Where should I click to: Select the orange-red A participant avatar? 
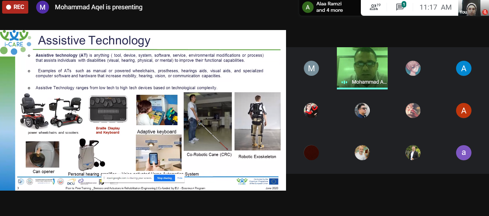pyautogui.click(x=464, y=111)
